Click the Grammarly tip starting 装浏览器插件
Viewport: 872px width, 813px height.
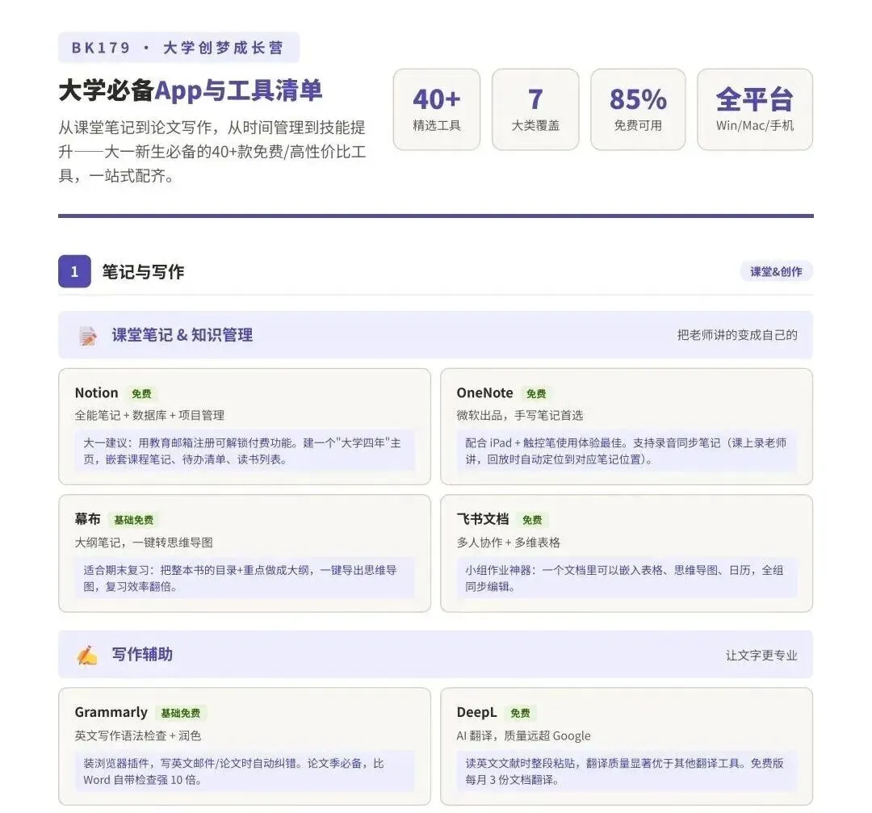(x=245, y=771)
